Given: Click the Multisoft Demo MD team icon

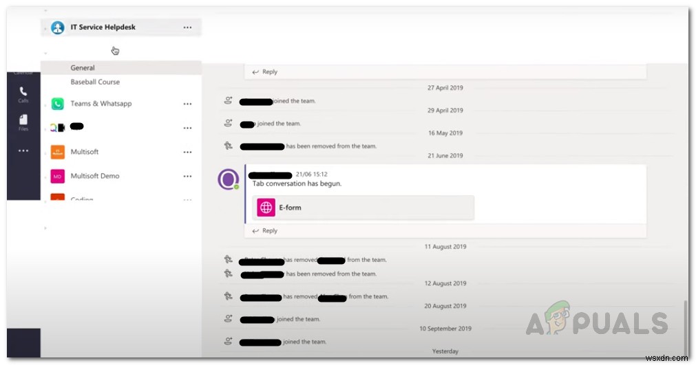Looking at the screenshot, I should coord(58,176).
